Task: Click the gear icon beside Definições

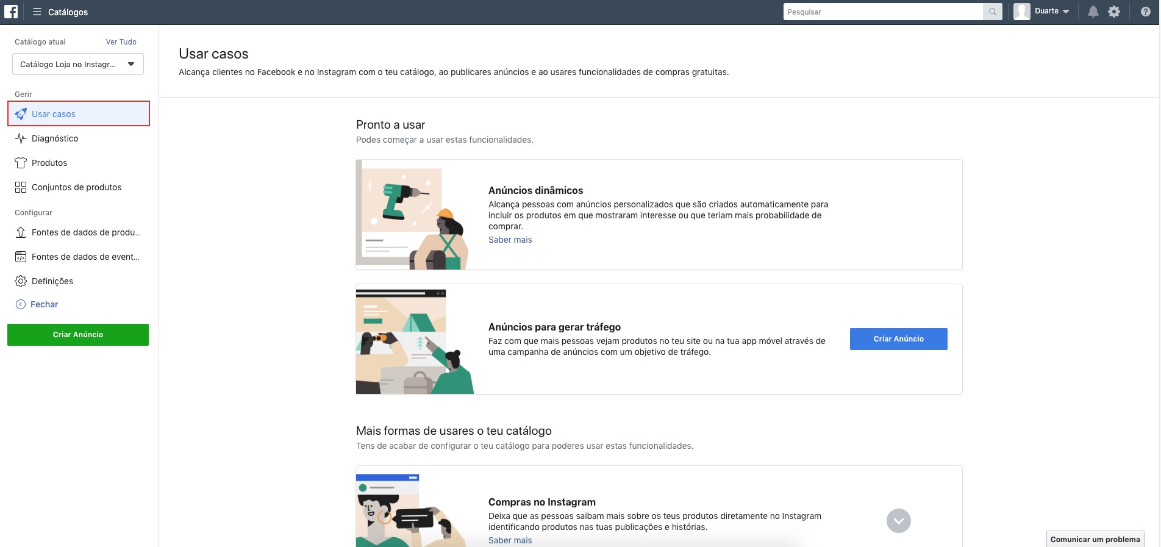Action: [x=21, y=281]
